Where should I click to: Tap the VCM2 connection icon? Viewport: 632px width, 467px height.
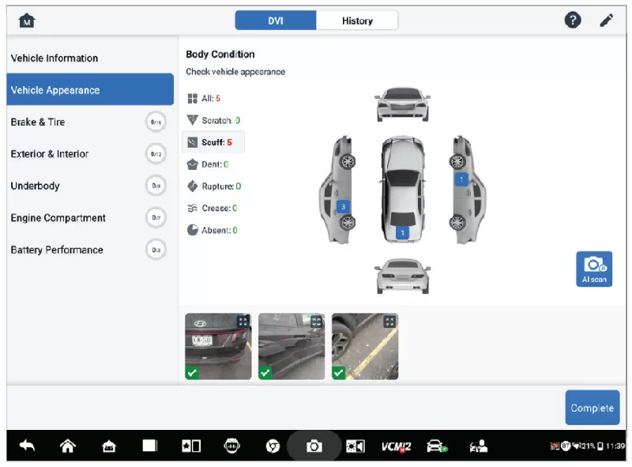pyautogui.click(x=396, y=446)
